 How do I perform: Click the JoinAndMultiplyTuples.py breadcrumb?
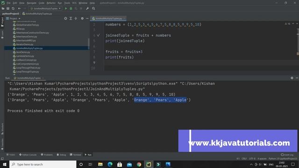pyautogui.click(x=37, y=14)
